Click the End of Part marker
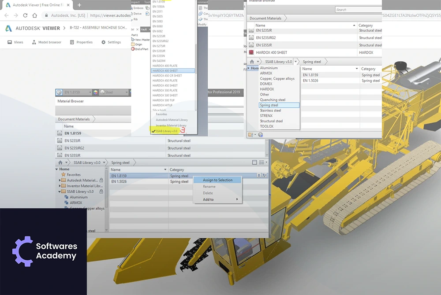This screenshot has height=295, width=441. tap(139, 49)
